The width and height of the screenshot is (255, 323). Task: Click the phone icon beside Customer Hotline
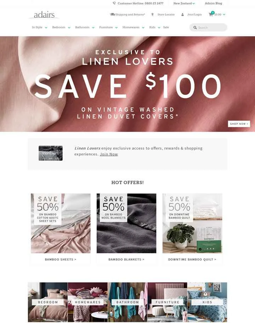pos(114,3)
